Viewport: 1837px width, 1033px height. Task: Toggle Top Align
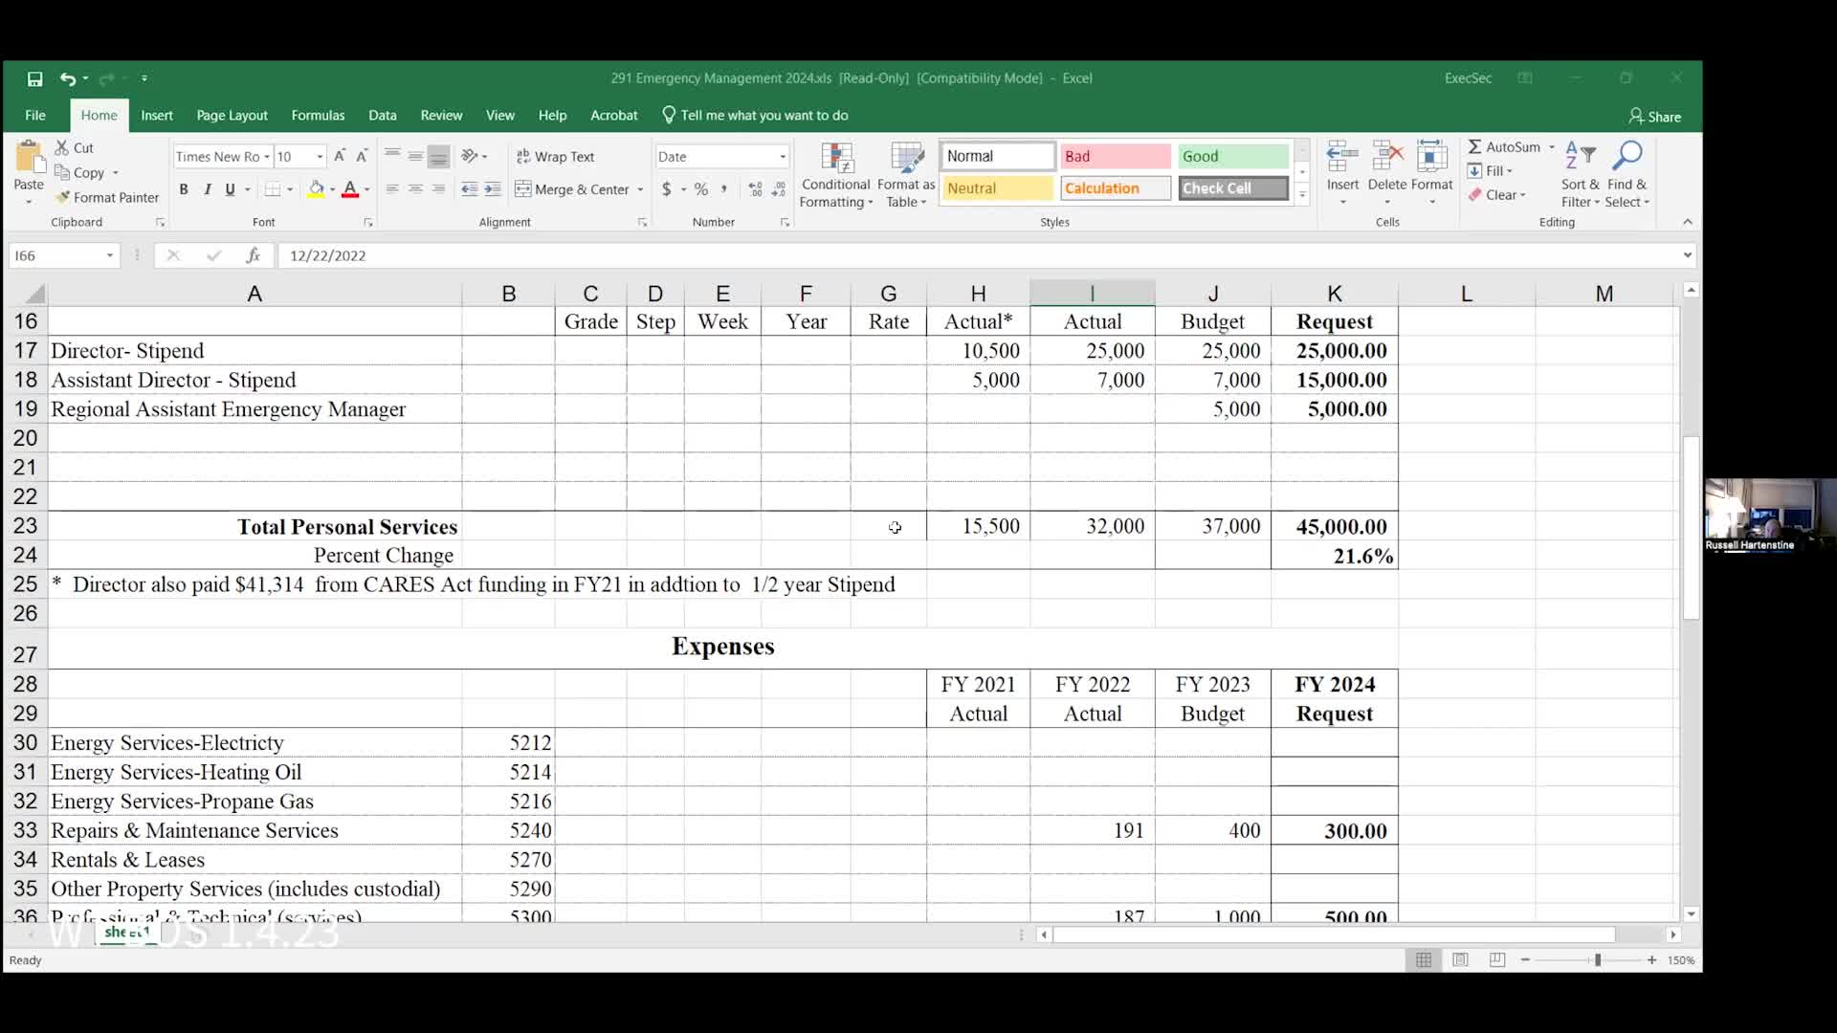coord(392,156)
